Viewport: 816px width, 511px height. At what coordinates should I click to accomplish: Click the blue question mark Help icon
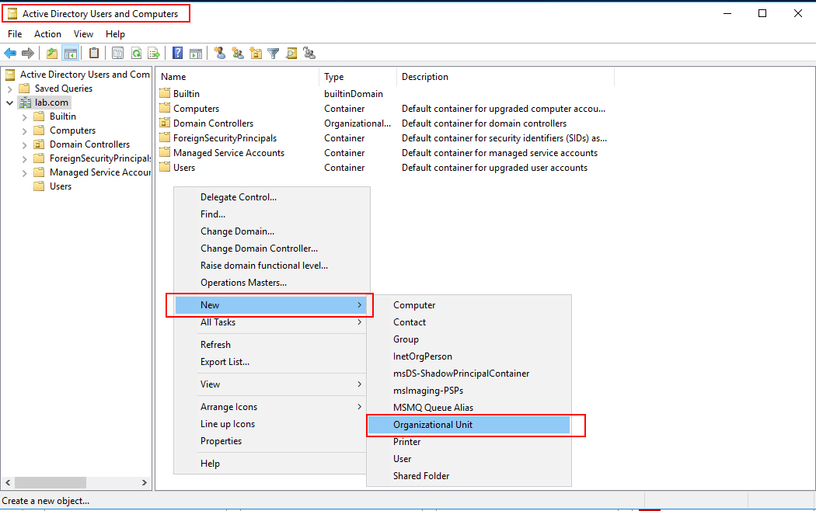[x=177, y=53]
